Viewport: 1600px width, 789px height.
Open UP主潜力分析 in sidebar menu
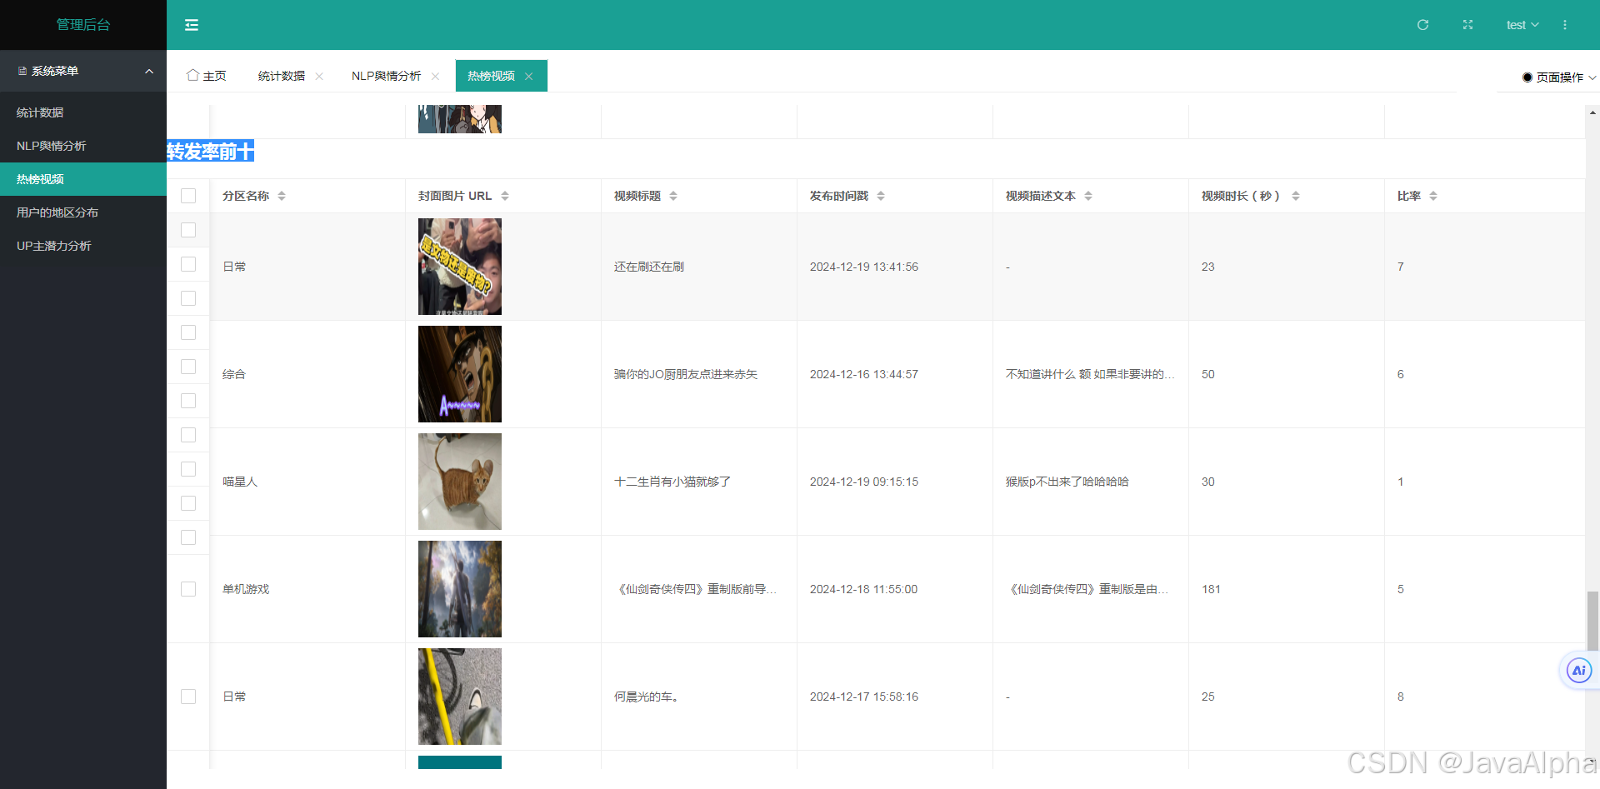83,246
